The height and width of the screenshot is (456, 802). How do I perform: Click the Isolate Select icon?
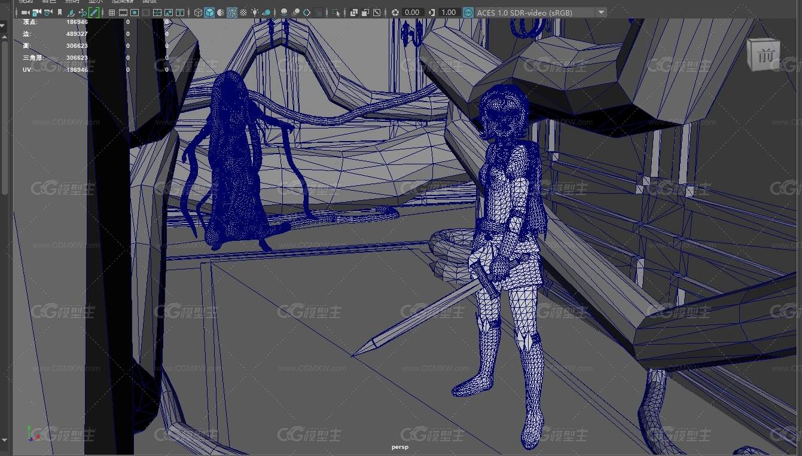click(336, 12)
